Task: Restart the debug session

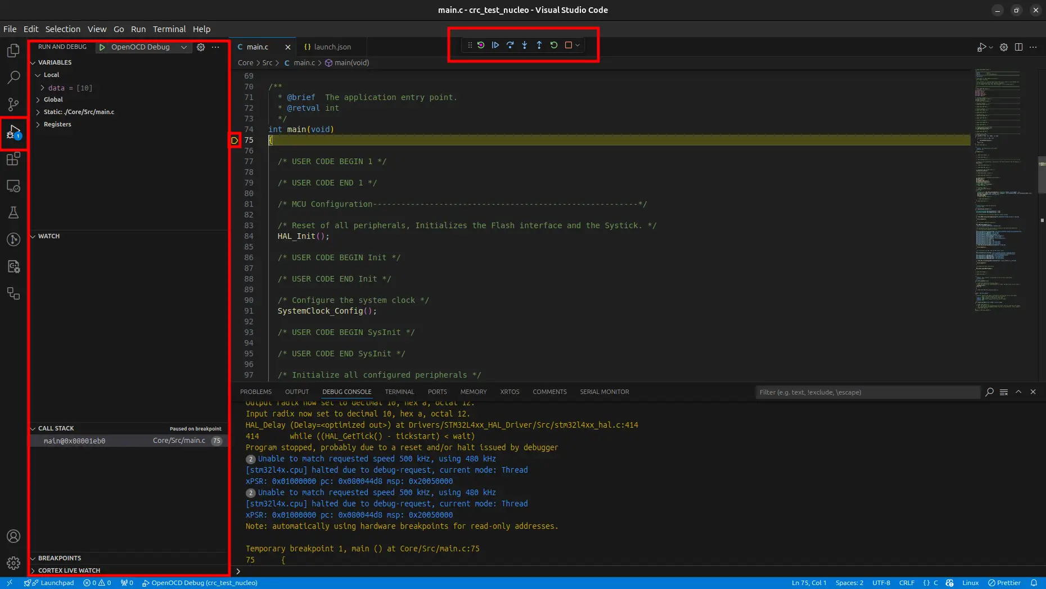Action: click(554, 45)
